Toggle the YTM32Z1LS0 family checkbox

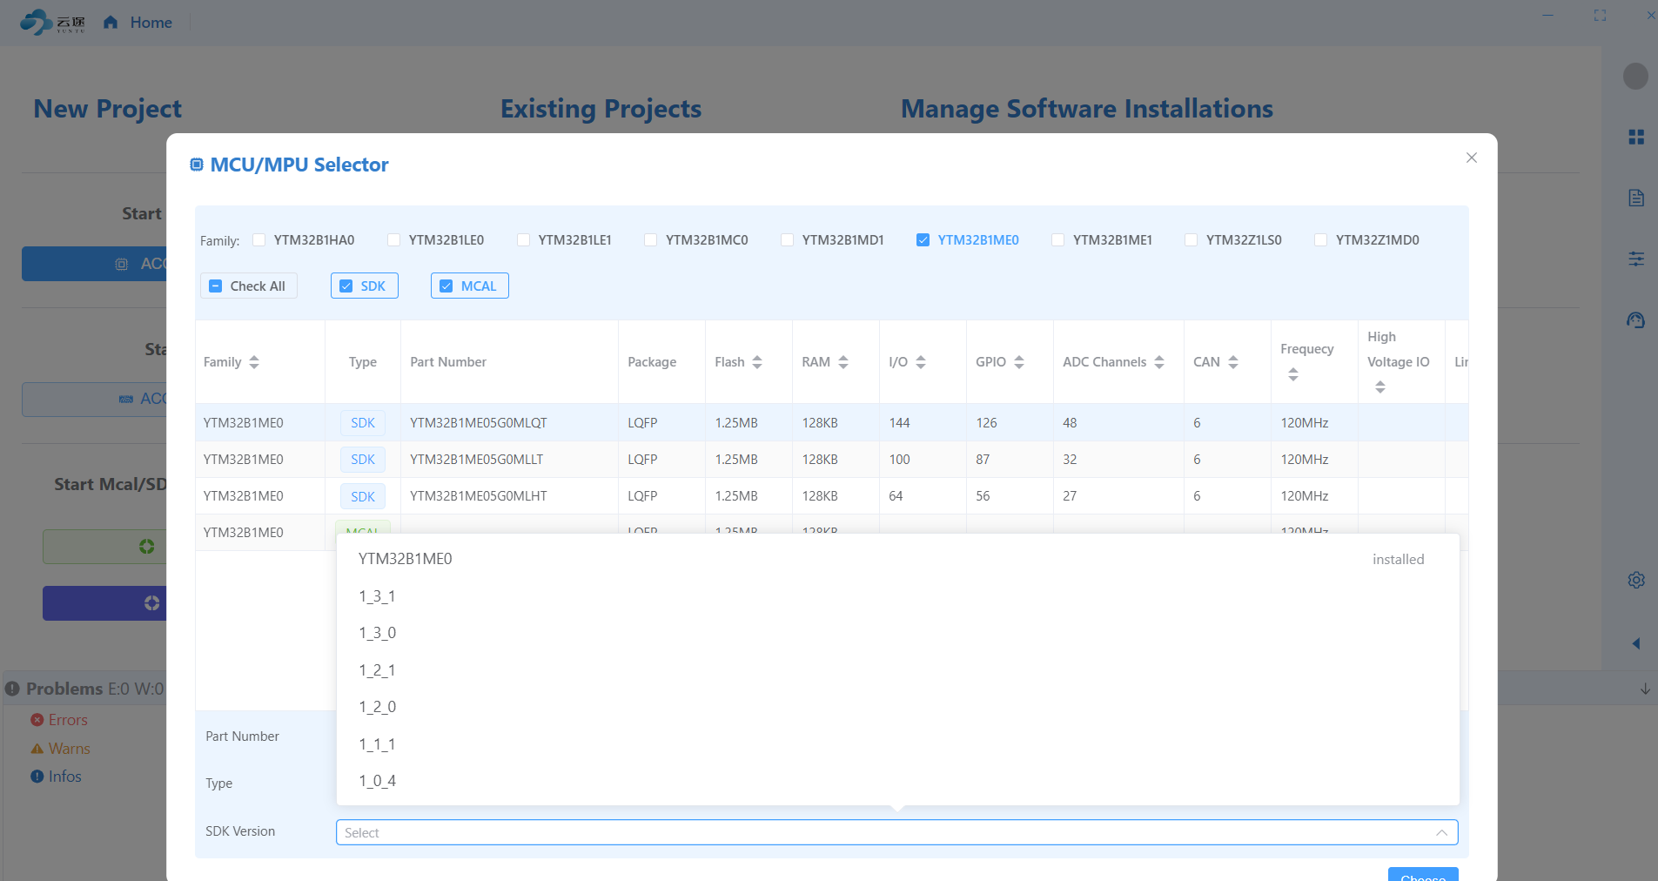click(1191, 239)
